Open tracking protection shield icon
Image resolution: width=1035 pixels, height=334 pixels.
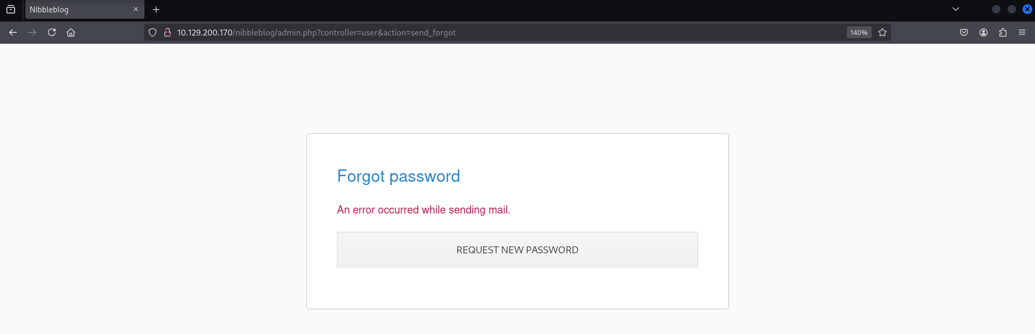tap(153, 32)
